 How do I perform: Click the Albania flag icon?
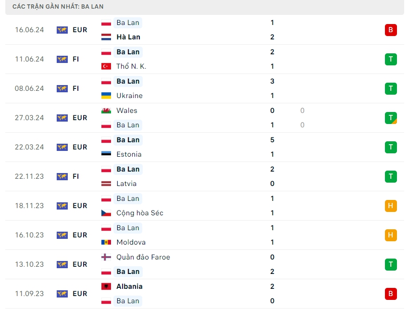click(x=106, y=286)
